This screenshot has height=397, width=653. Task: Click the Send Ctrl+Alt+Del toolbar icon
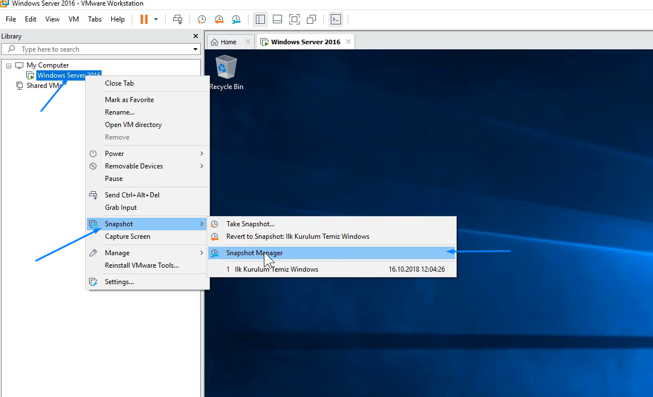178,19
